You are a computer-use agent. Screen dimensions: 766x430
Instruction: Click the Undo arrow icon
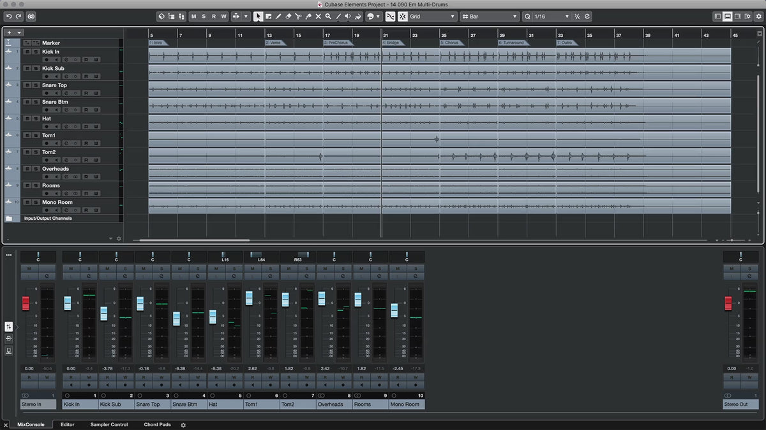click(9, 17)
